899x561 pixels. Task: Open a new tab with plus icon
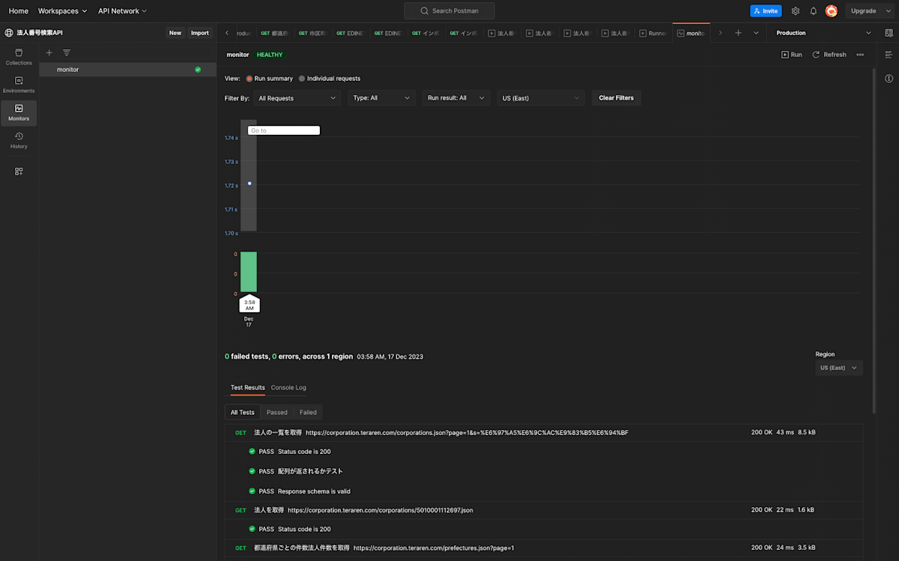[x=738, y=33]
